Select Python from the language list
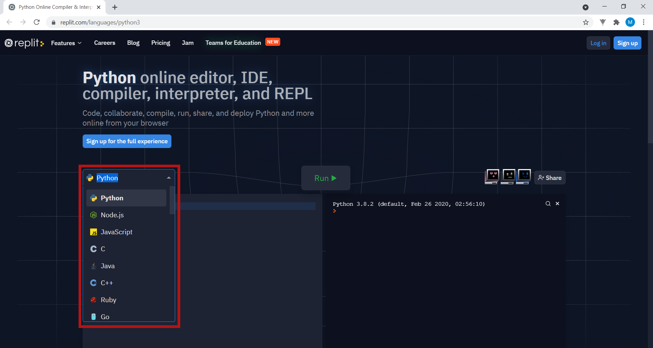Image resolution: width=653 pixels, height=348 pixels. (x=126, y=198)
